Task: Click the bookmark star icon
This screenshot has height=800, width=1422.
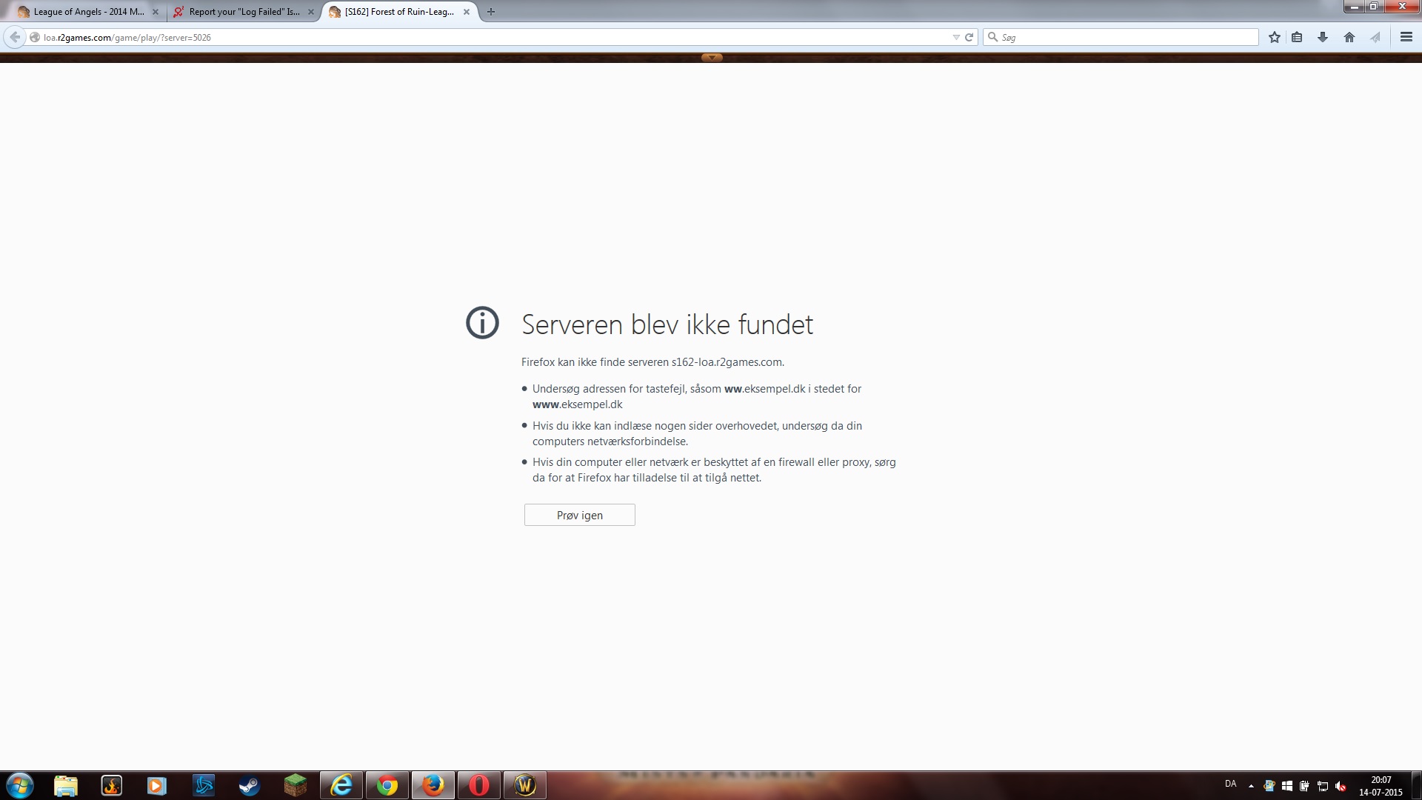Action: click(x=1274, y=37)
